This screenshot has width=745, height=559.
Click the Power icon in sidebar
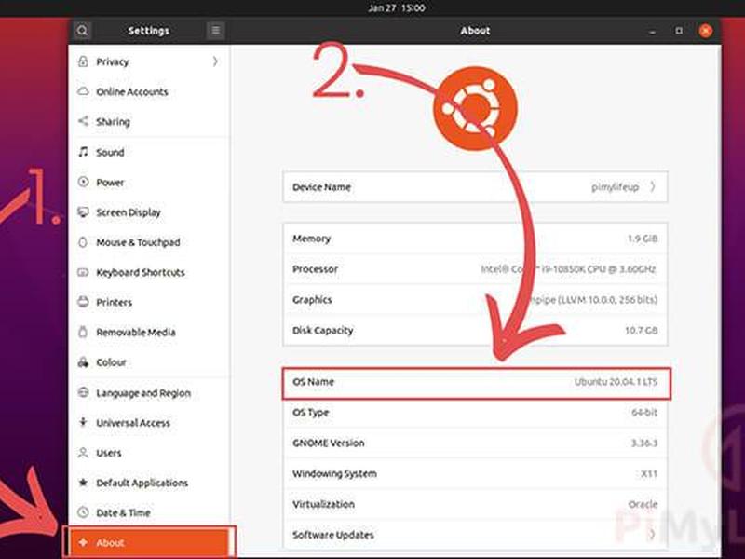(x=83, y=182)
